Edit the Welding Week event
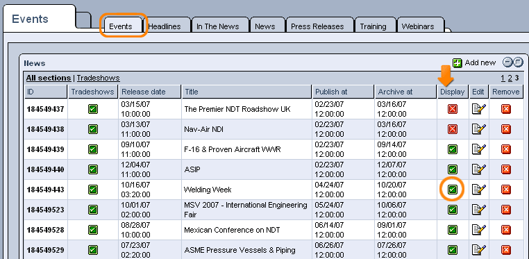This screenshot has height=259, width=529. [x=479, y=190]
